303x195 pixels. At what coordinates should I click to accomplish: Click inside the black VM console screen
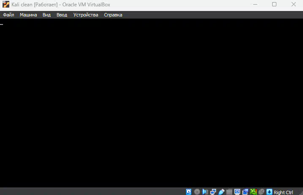tap(151, 103)
